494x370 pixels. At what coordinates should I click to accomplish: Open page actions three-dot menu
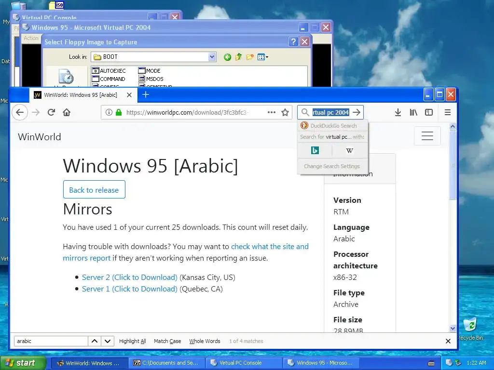pyautogui.click(x=271, y=112)
